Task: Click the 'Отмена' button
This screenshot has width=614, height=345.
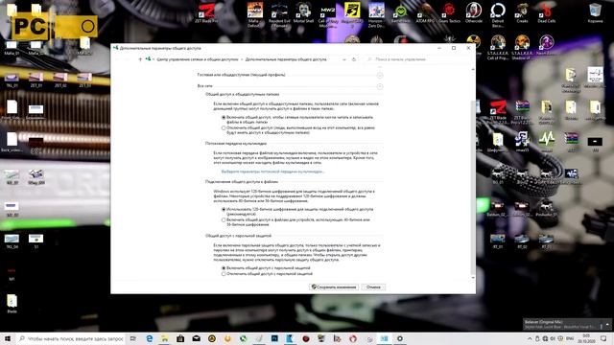Action: (373, 287)
